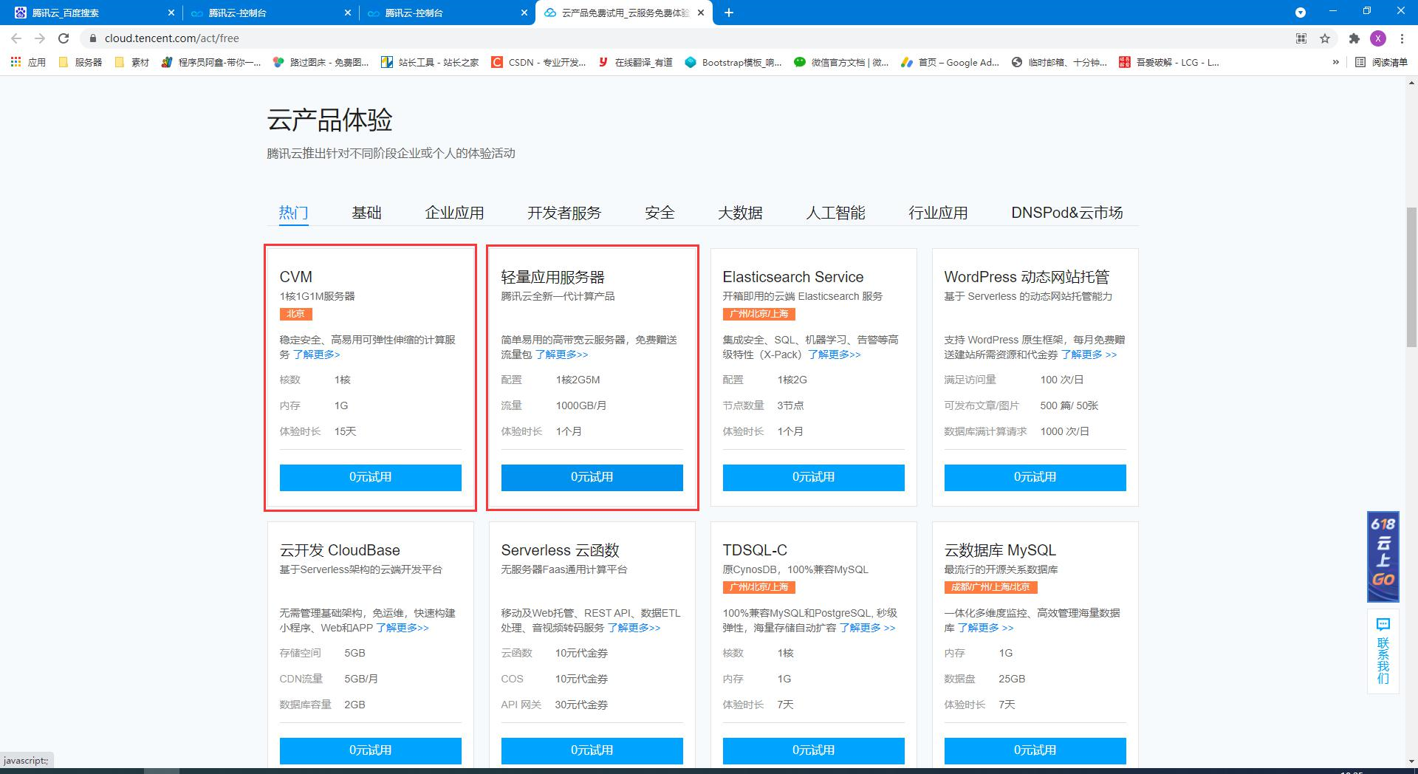Click 0元试用 for 轻量应用服务器
Viewport: 1418px width, 774px height.
pyautogui.click(x=592, y=478)
